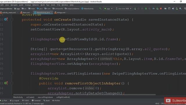Click the onCreate() code breadcrumb at bottom
The image size is (186, 105).
(x=30, y=97)
